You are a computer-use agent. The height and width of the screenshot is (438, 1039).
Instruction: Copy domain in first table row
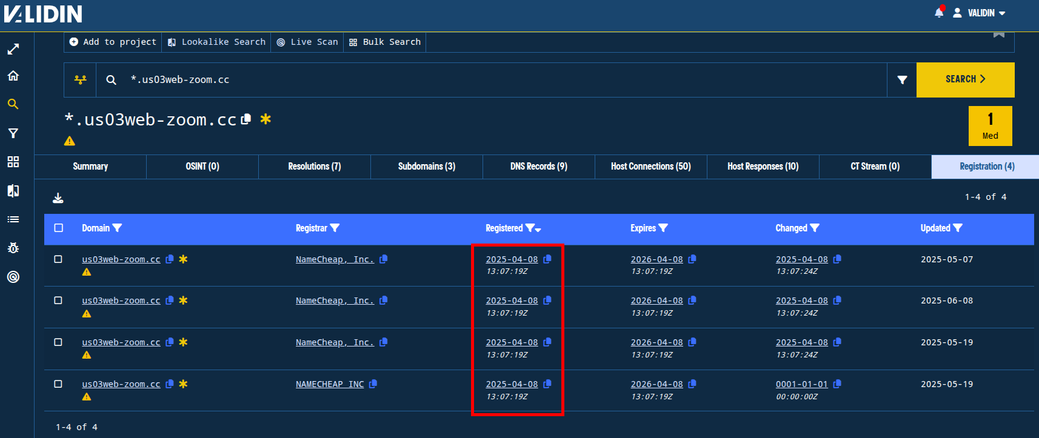click(x=170, y=259)
